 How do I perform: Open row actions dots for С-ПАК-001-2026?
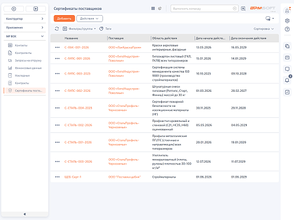[57, 48]
